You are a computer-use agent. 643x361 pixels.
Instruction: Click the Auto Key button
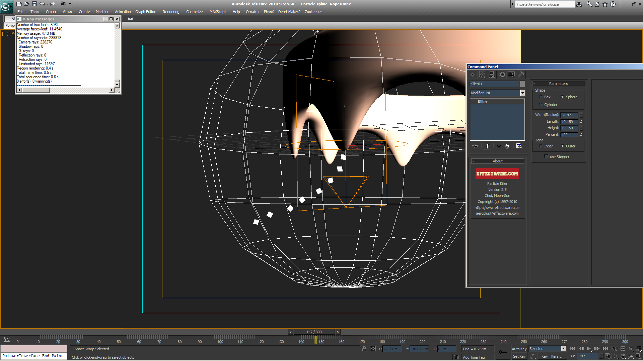point(519,349)
